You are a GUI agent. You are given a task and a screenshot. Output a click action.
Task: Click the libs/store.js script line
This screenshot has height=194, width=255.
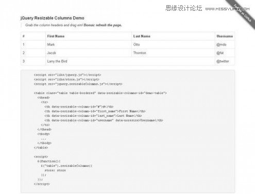pyautogui.click(x=66, y=79)
